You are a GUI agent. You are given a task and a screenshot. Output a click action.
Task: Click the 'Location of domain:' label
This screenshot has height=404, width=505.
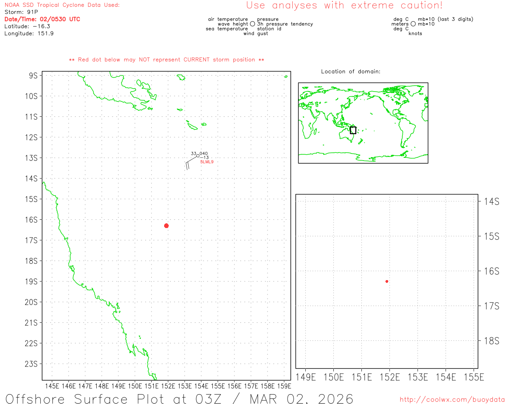[x=350, y=71]
